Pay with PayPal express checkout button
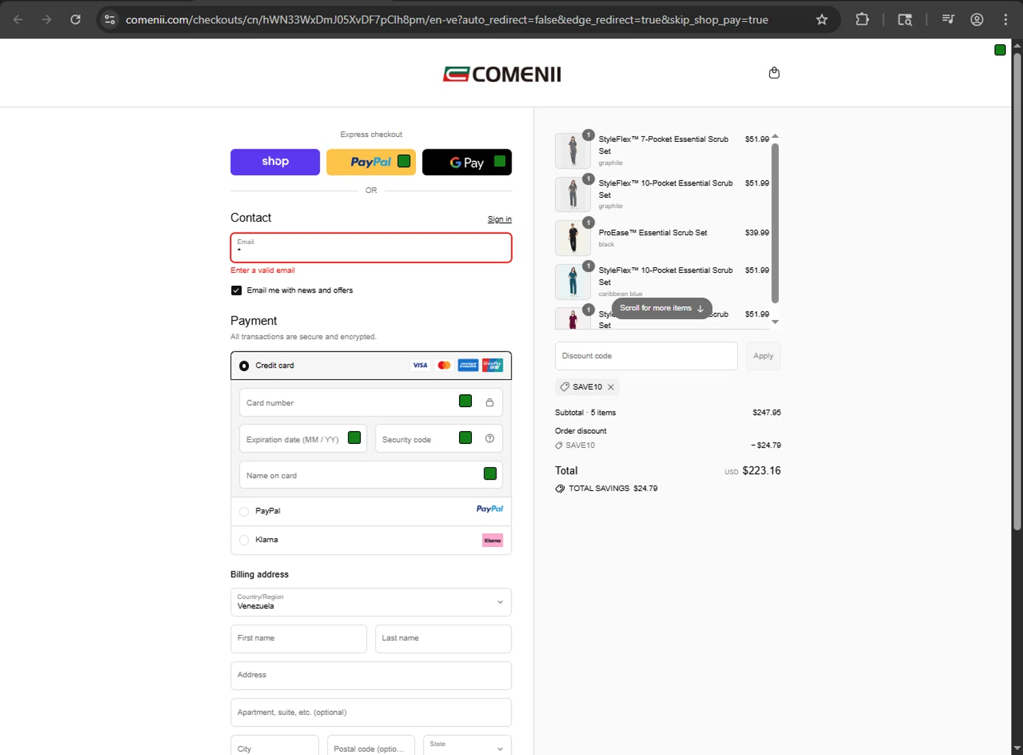Image resolution: width=1023 pixels, height=755 pixels. tap(371, 162)
